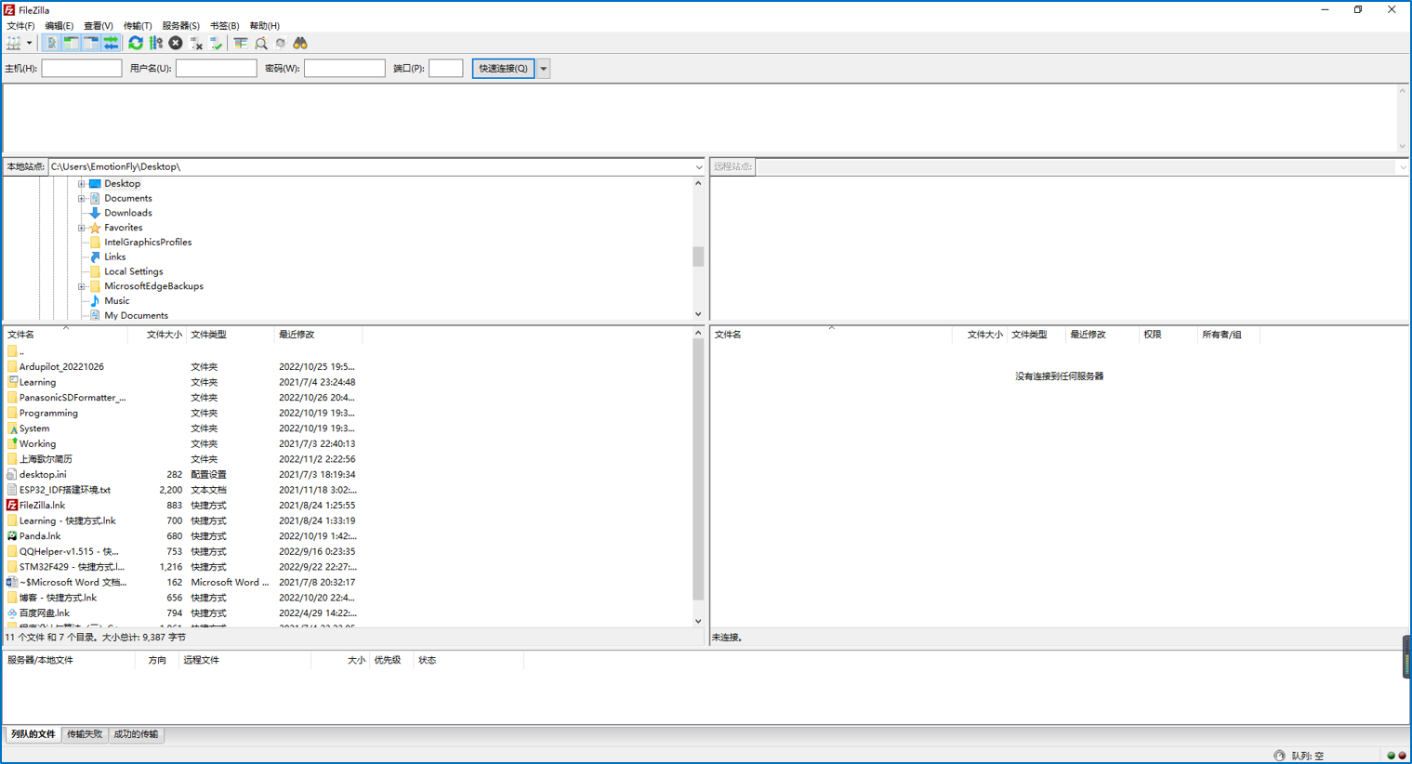The height and width of the screenshot is (764, 1412).
Task: Click the 主机 host input field
Action: 81,67
